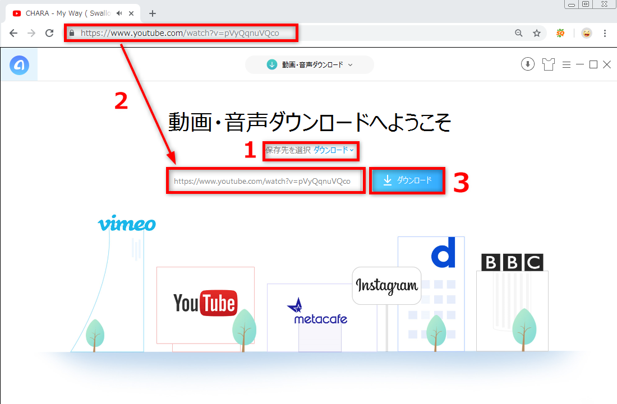Click the Instagram sign
Image resolution: width=617 pixels, height=404 pixels.
pyautogui.click(x=386, y=286)
